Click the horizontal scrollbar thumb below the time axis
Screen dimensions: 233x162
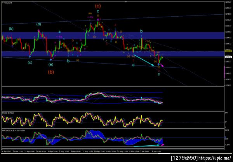tap(164, 153)
